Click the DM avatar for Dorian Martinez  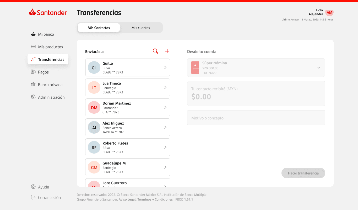pos(94,108)
